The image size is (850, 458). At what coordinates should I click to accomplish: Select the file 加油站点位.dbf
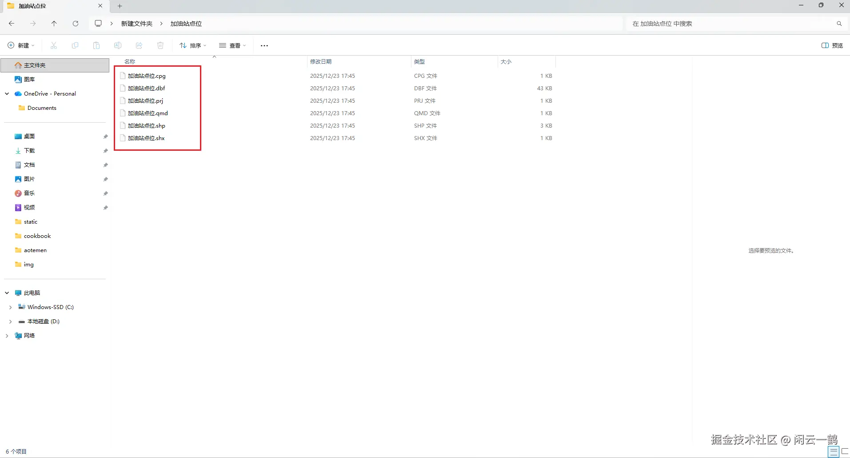pyautogui.click(x=146, y=88)
